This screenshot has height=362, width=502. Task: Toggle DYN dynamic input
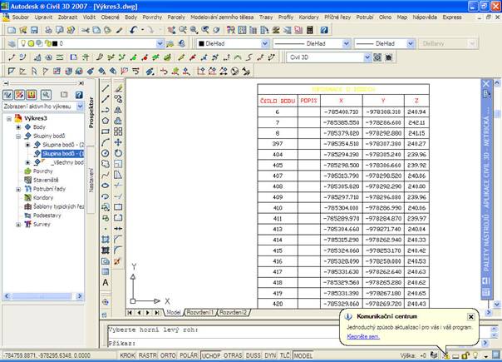pyautogui.click(x=270, y=355)
